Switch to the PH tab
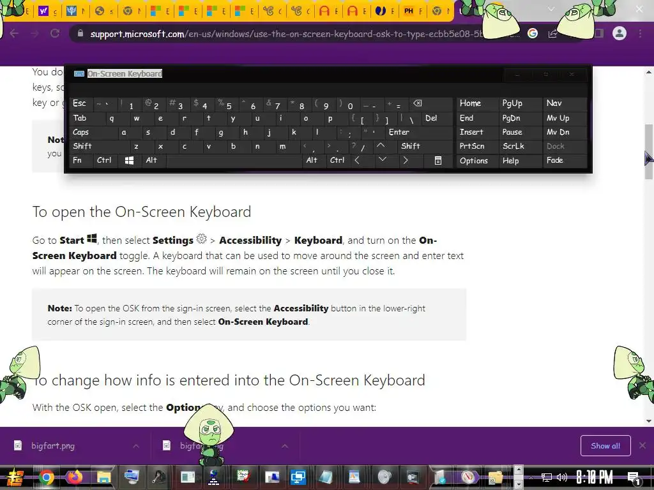Viewport: 654px width, 490px height. pos(413,11)
